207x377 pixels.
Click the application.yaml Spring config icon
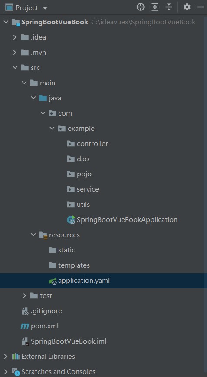pyautogui.click(x=53, y=281)
